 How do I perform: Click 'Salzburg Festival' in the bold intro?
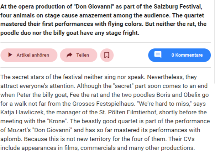pyautogui.click(x=178, y=6)
